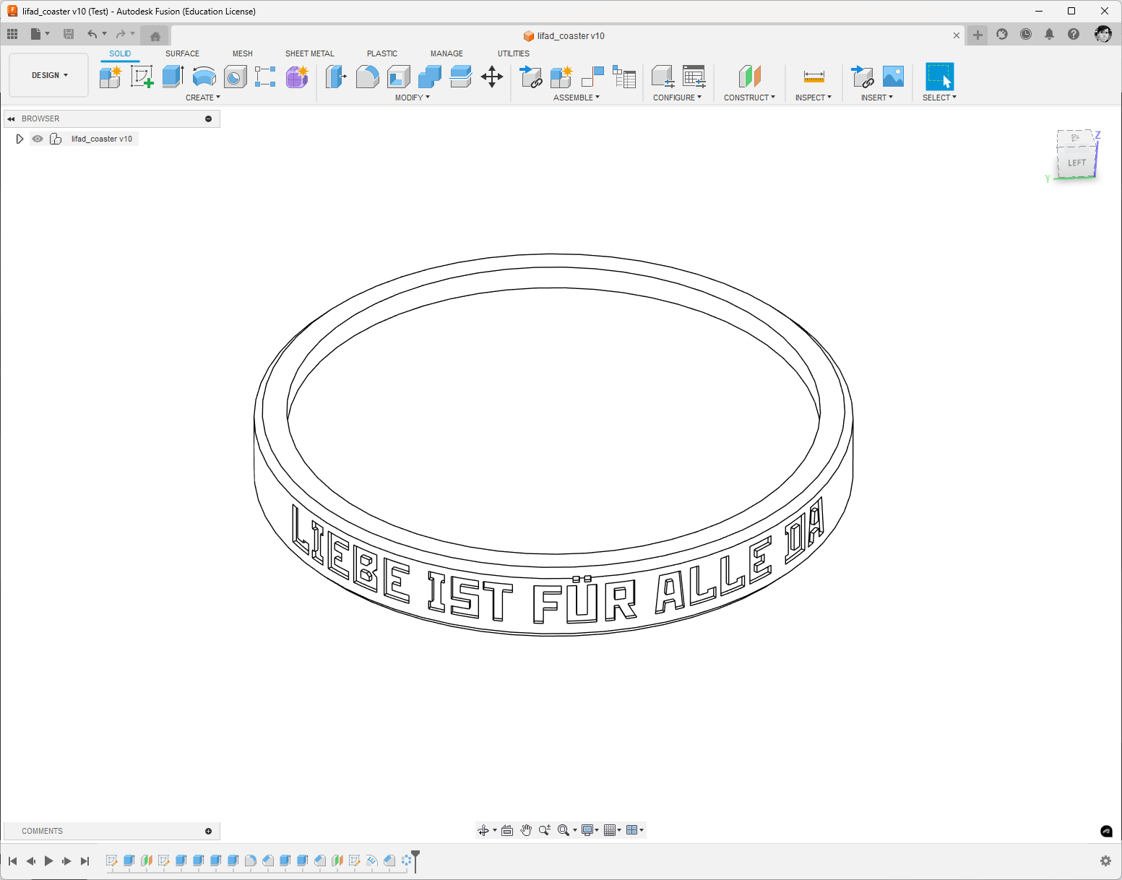This screenshot has width=1122, height=880.
Task: Expand the lifad_coaster v10 tree node
Action: click(20, 139)
